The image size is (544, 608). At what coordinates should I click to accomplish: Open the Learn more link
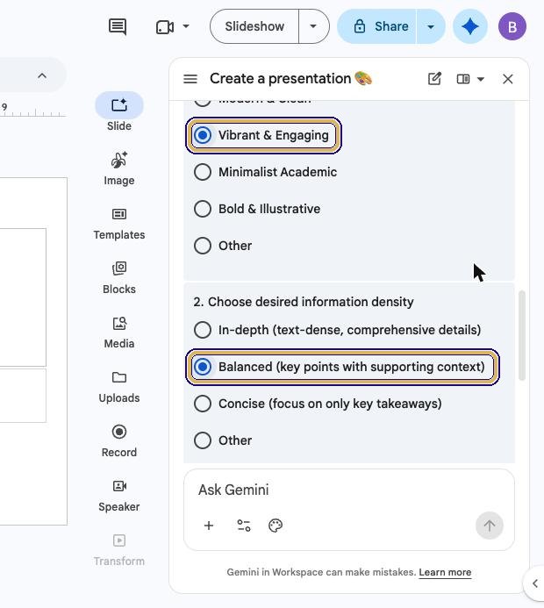445,572
